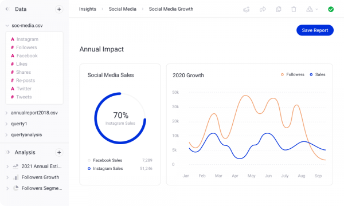Open the quertyanalysis dataset

pos(26,135)
